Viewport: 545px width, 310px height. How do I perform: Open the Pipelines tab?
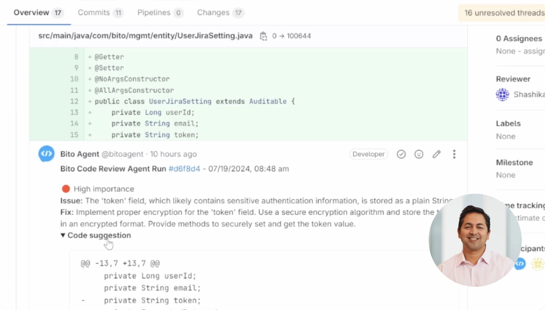click(160, 13)
